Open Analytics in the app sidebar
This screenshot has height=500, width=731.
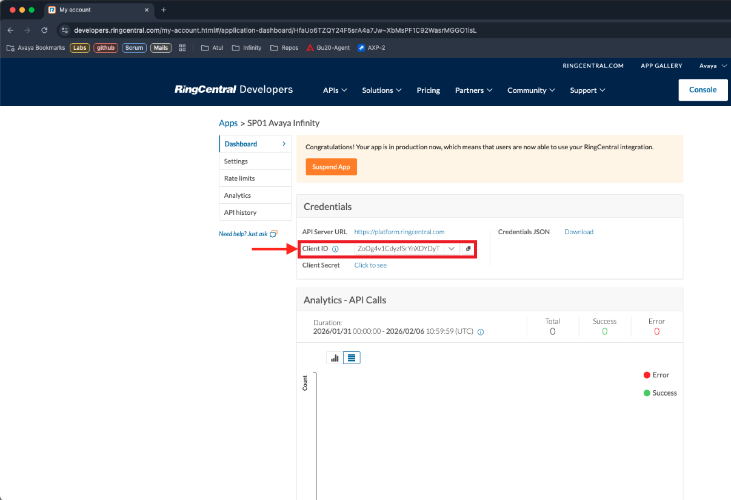tap(255, 195)
